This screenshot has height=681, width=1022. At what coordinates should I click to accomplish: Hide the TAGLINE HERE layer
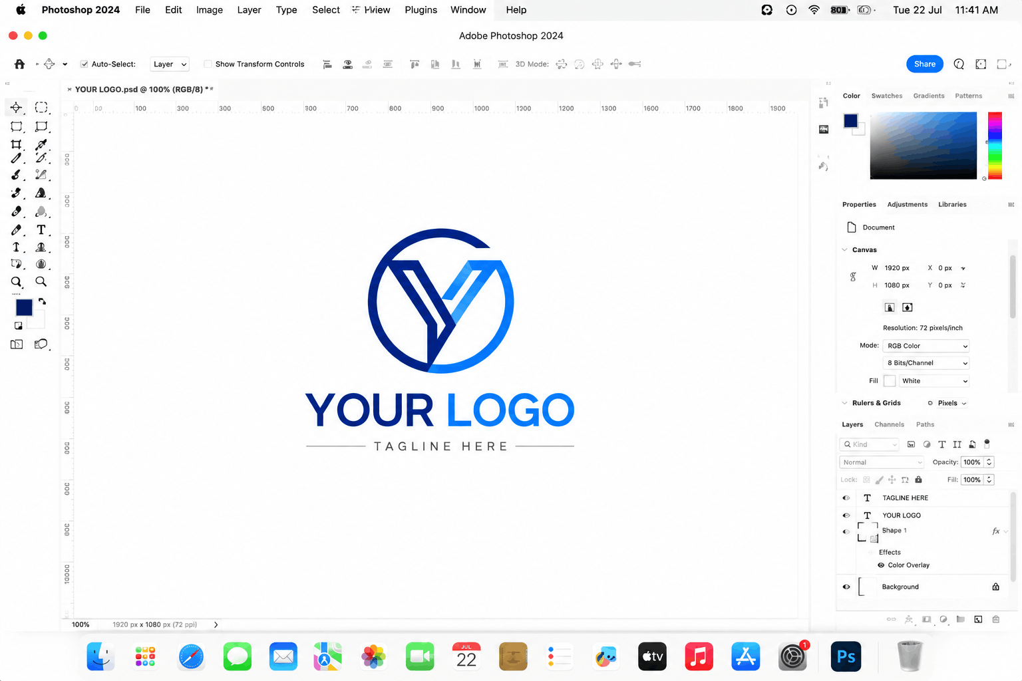tap(846, 497)
